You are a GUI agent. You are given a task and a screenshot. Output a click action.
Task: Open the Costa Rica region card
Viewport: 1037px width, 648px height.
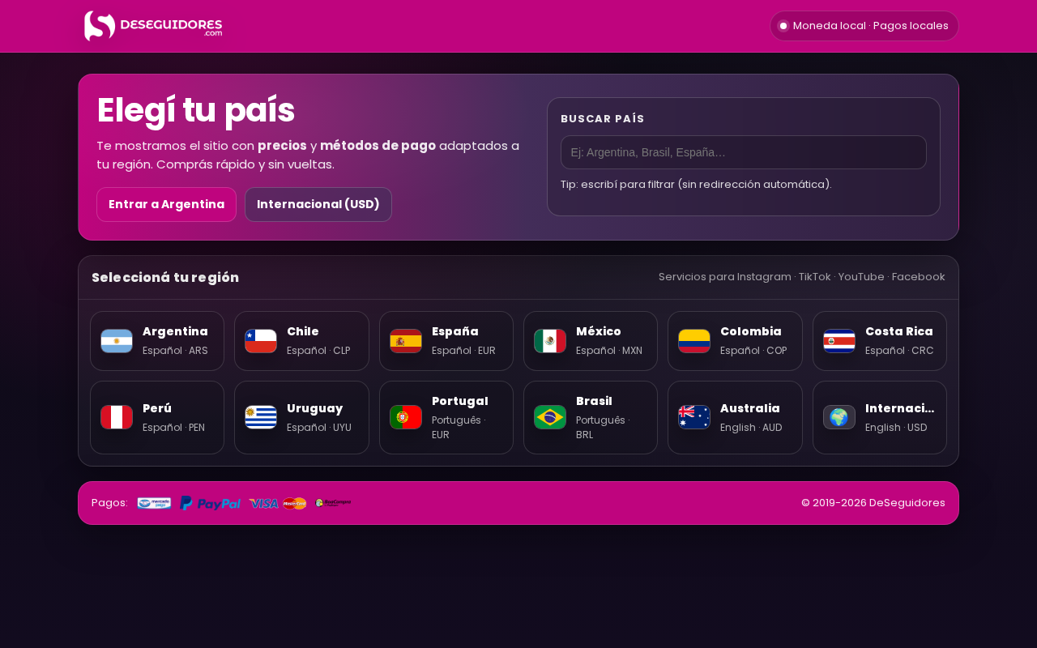880,341
